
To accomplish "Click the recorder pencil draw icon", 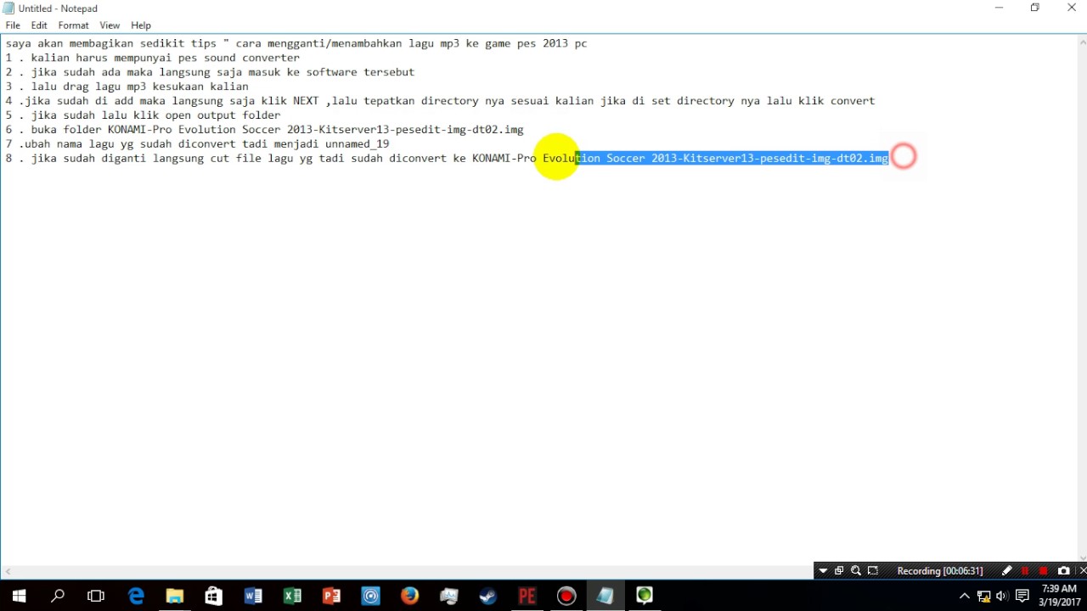I will click(x=1007, y=571).
